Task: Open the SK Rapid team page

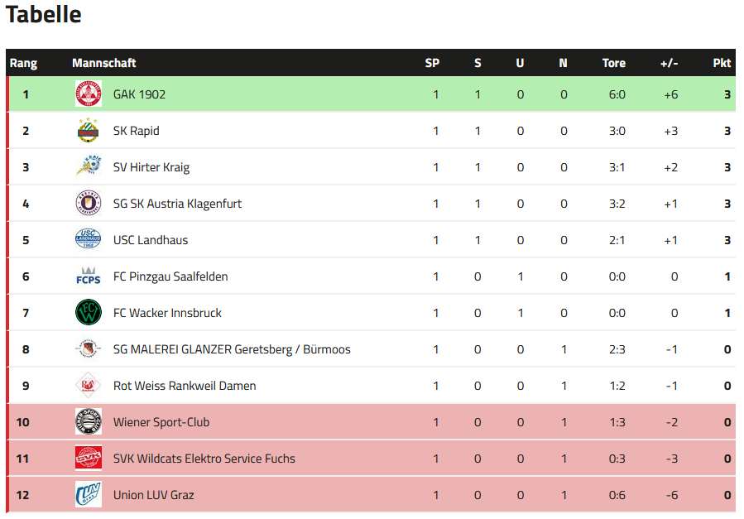Action: click(x=137, y=131)
